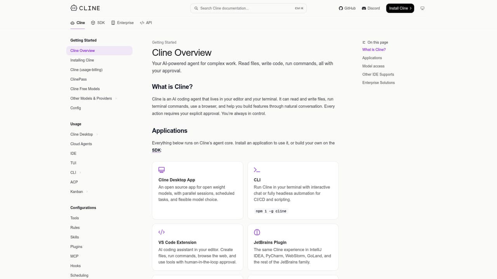Click the VS Code Extension code icon

point(162,232)
